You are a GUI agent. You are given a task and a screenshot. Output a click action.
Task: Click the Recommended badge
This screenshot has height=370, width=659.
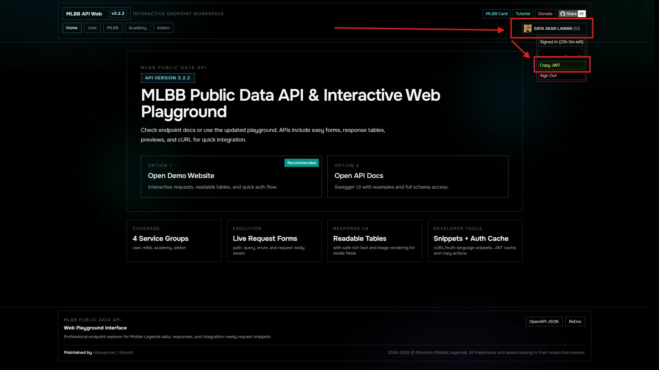pyautogui.click(x=302, y=163)
